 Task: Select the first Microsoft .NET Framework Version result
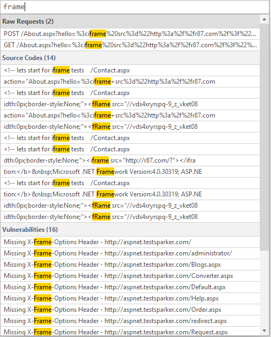(x=130, y=172)
